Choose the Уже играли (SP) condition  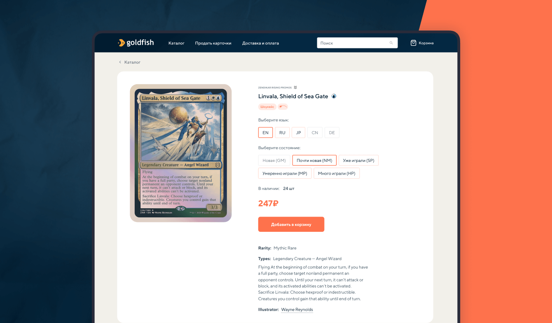click(x=358, y=160)
